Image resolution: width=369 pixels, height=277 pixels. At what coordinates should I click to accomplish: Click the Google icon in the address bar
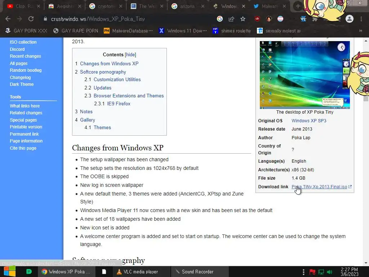[x=220, y=19]
